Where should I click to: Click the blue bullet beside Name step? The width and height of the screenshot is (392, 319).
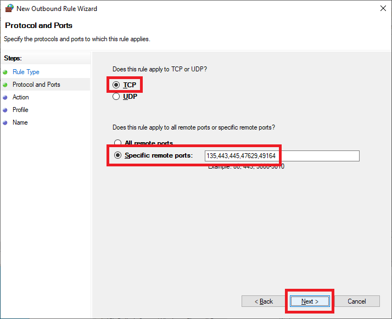click(5, 122)
